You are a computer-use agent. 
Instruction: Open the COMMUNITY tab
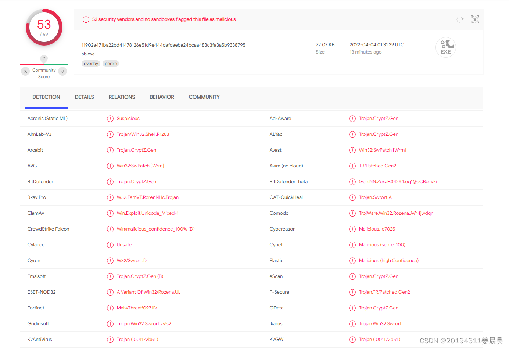pos(204,97)
